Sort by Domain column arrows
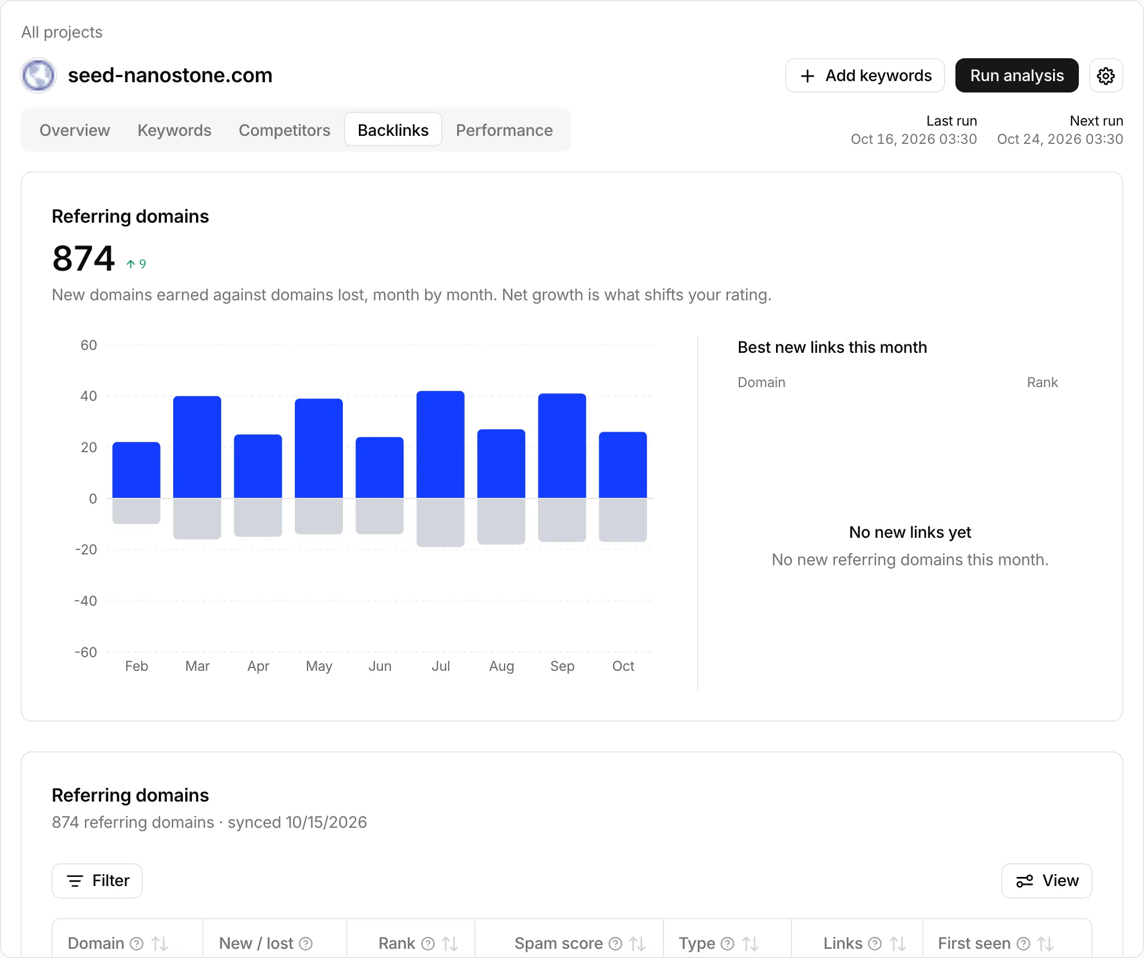Screen dimensions: 1144x958 [x=160, y=943]
